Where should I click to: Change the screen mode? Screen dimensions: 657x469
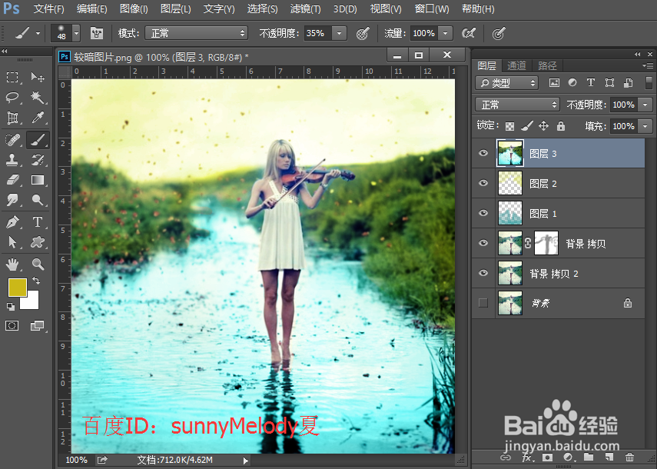(x=38, y=326)
